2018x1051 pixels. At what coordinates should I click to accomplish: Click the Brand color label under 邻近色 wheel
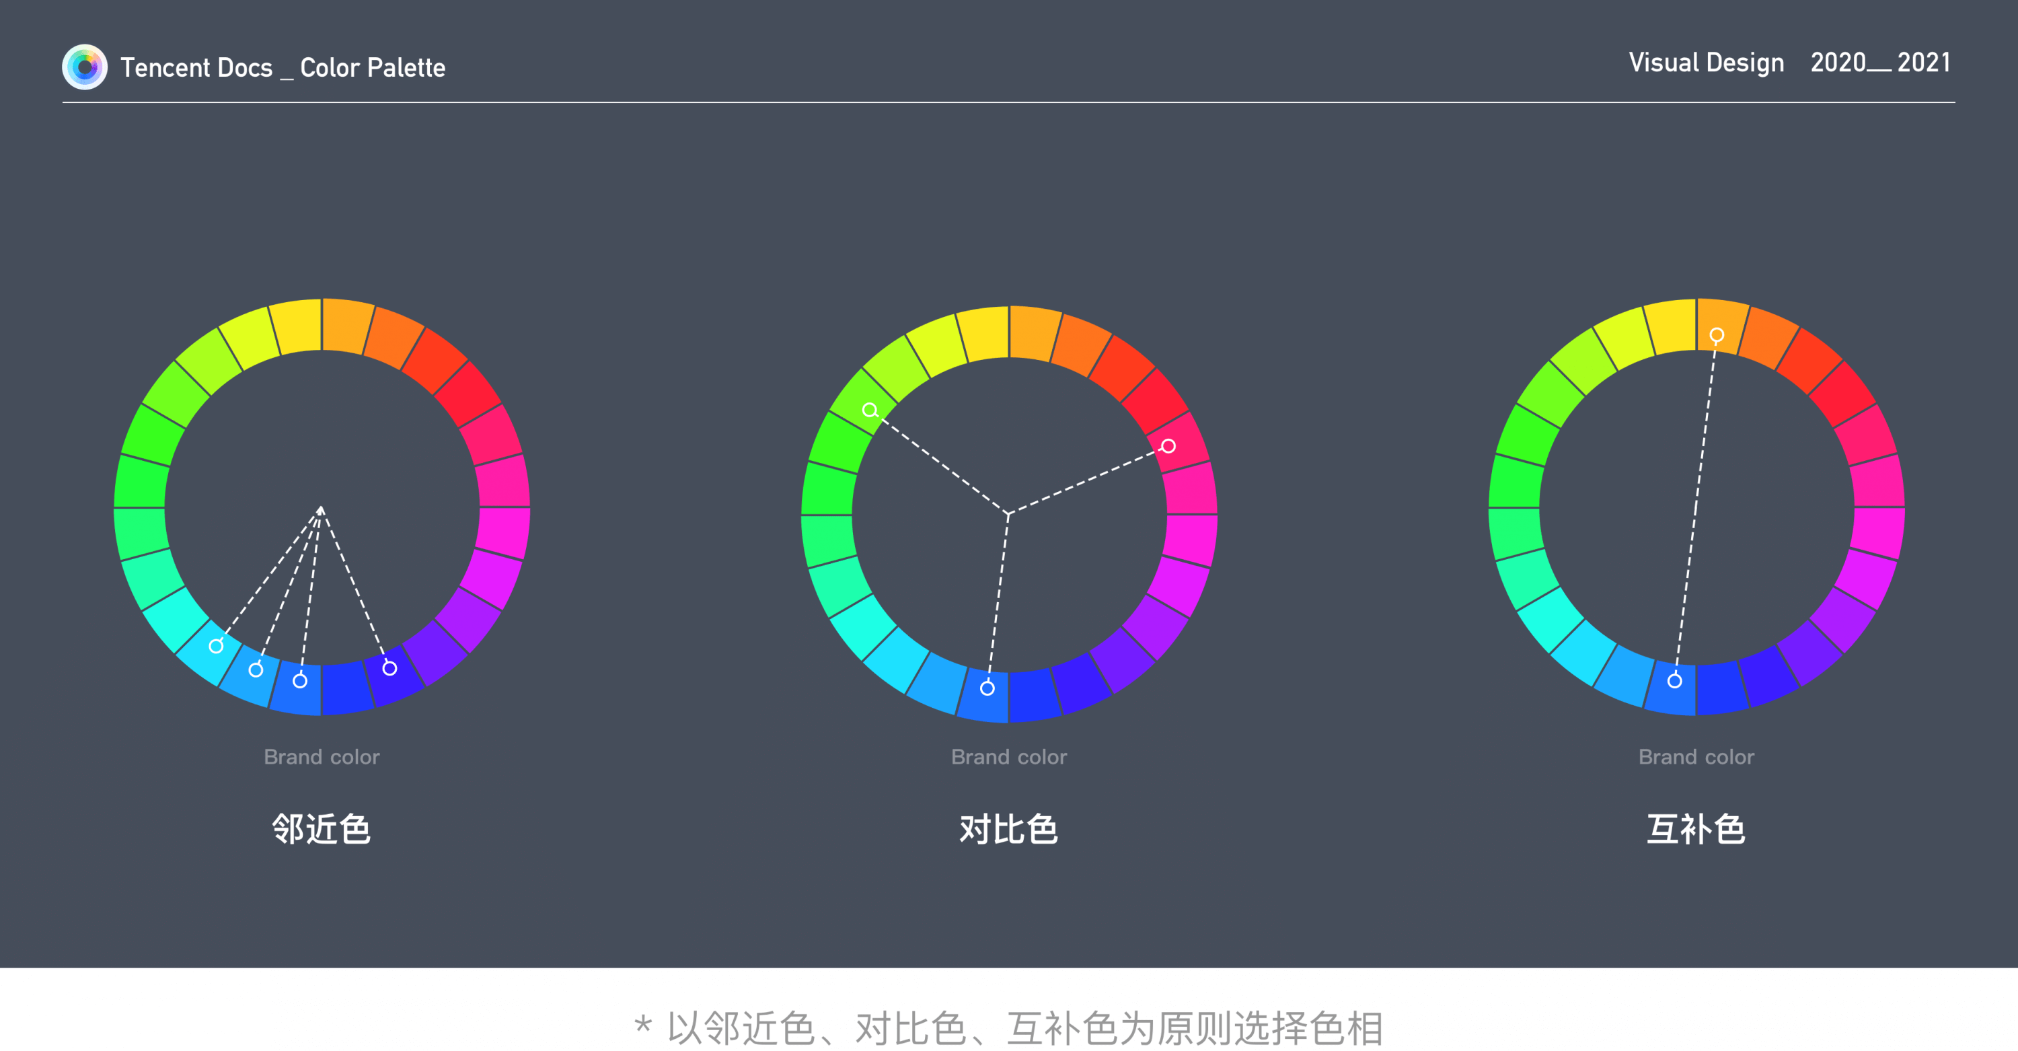point(321,756)
